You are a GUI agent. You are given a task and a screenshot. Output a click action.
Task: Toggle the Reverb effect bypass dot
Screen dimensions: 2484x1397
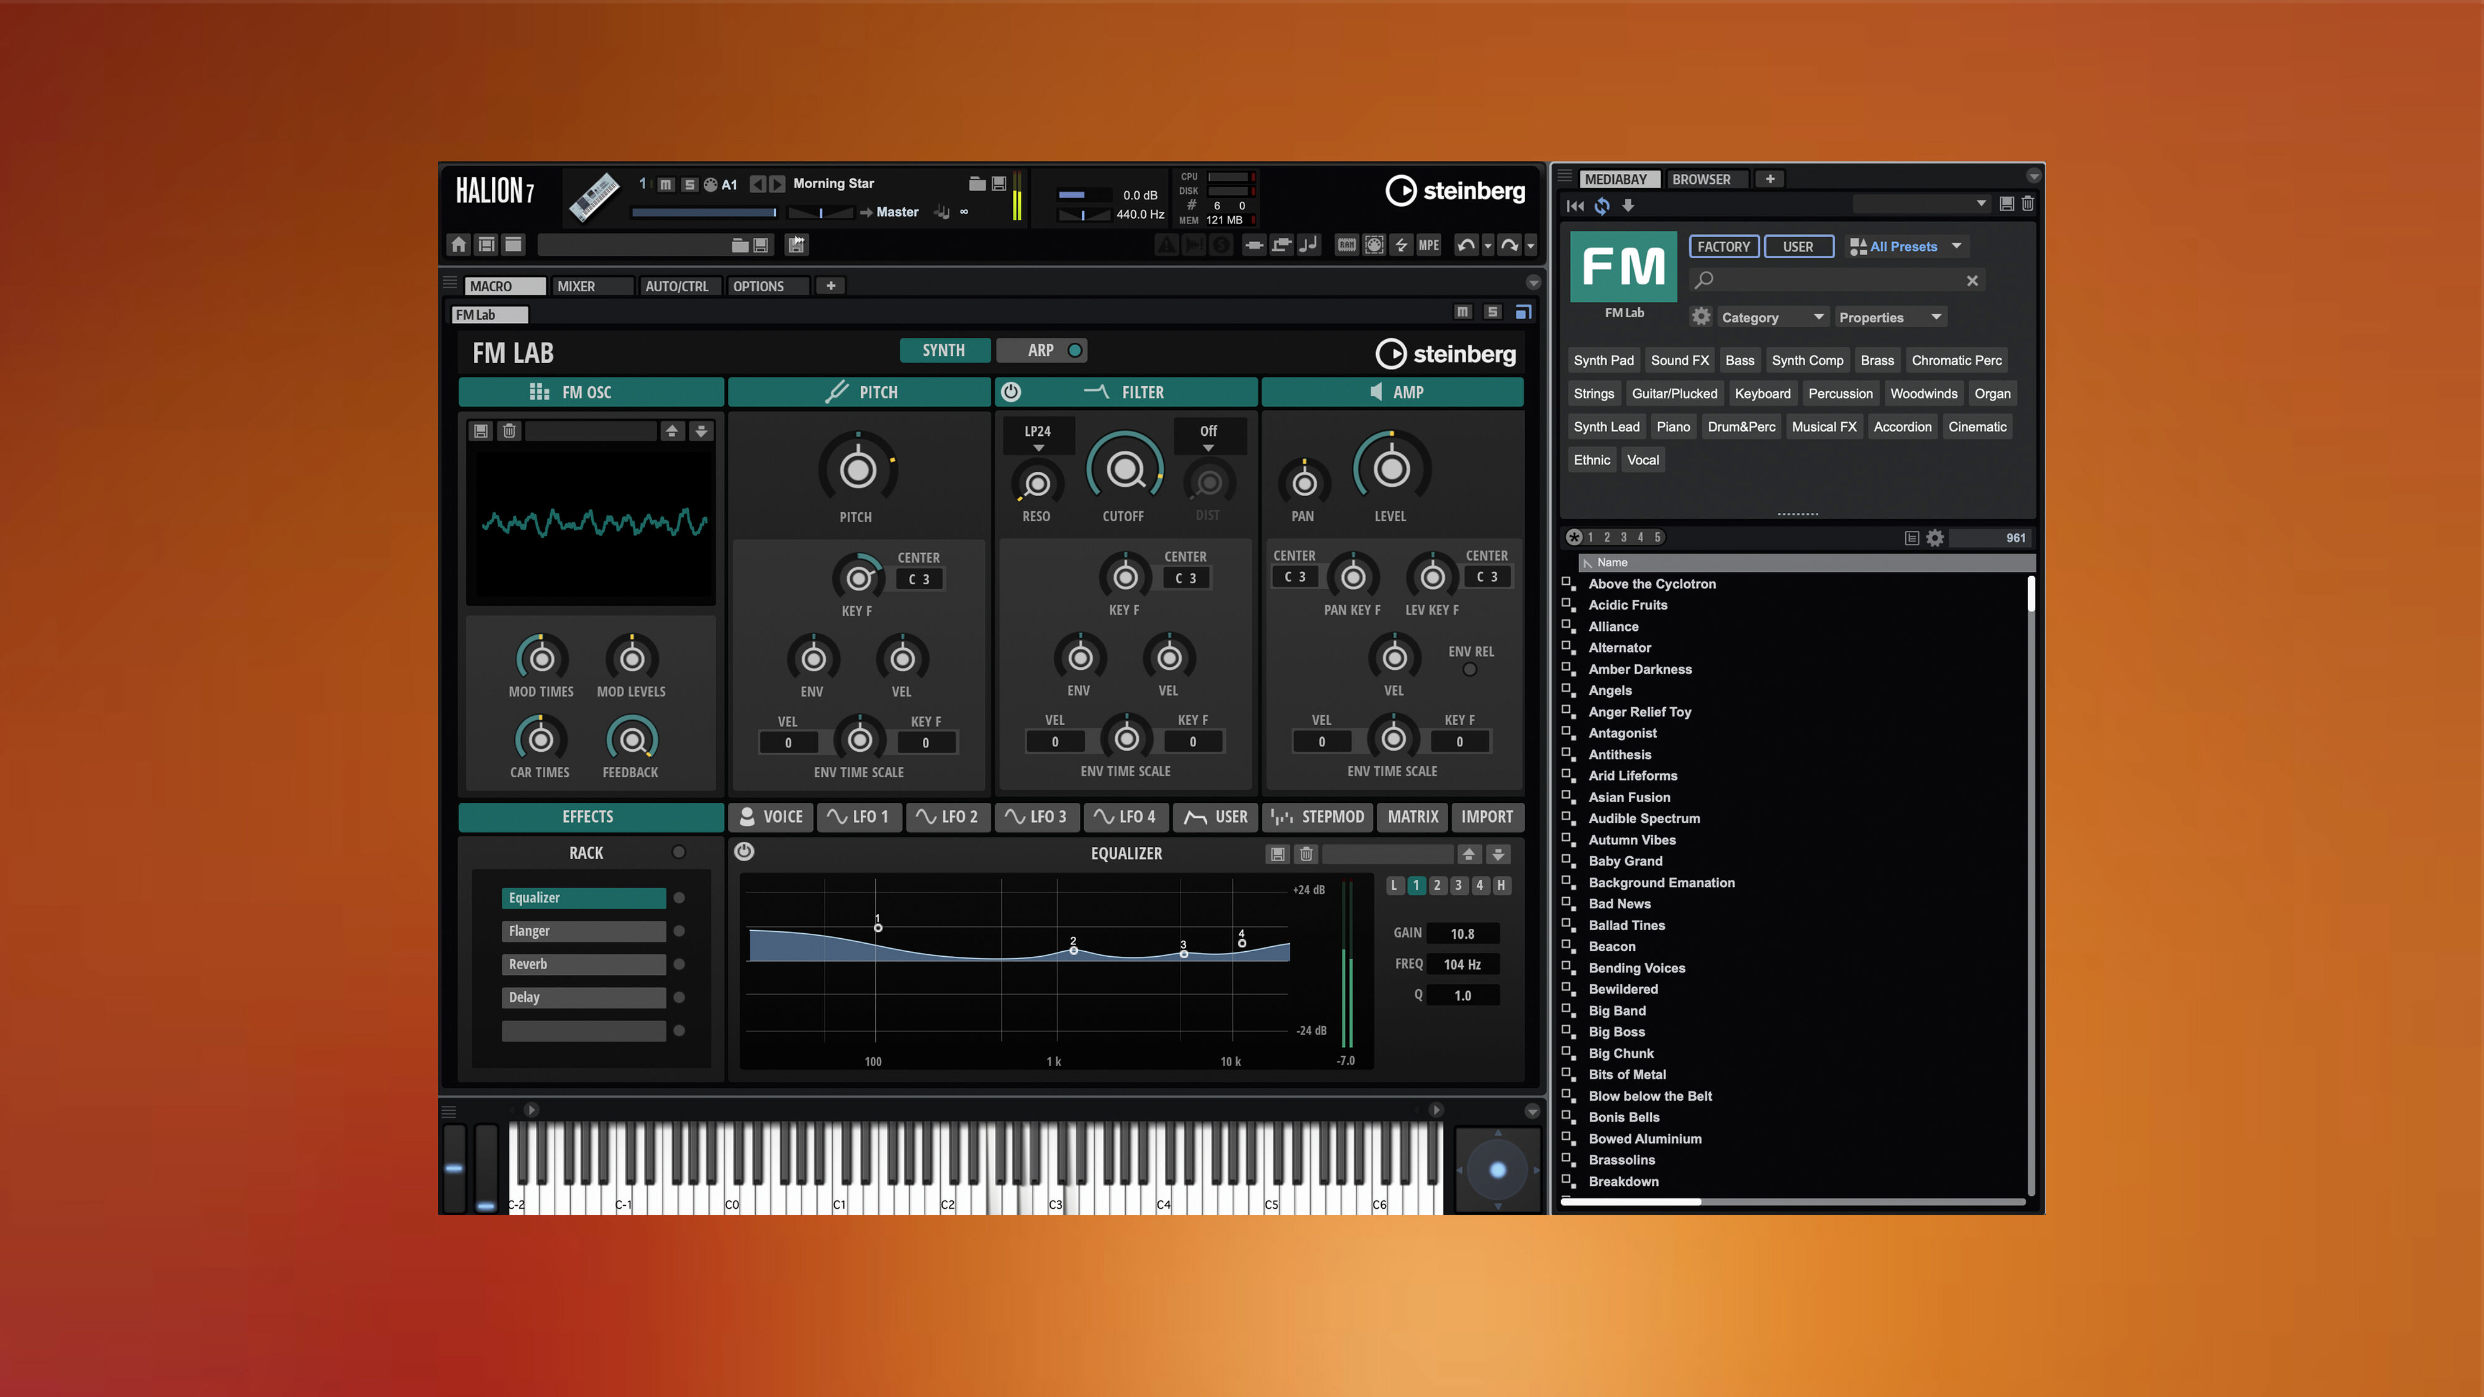point(679,964)
